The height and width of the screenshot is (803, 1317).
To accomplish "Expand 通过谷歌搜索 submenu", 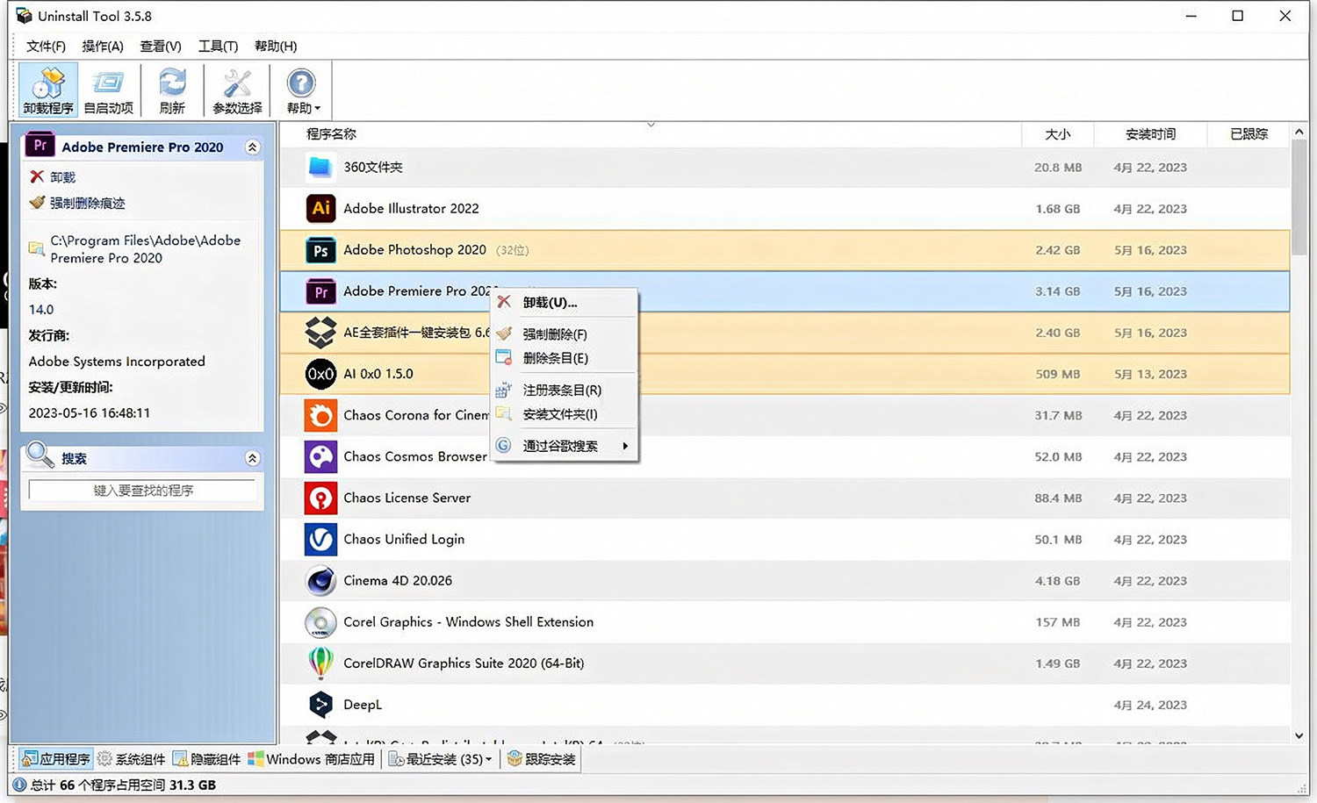I will click(x=565, y=446).
